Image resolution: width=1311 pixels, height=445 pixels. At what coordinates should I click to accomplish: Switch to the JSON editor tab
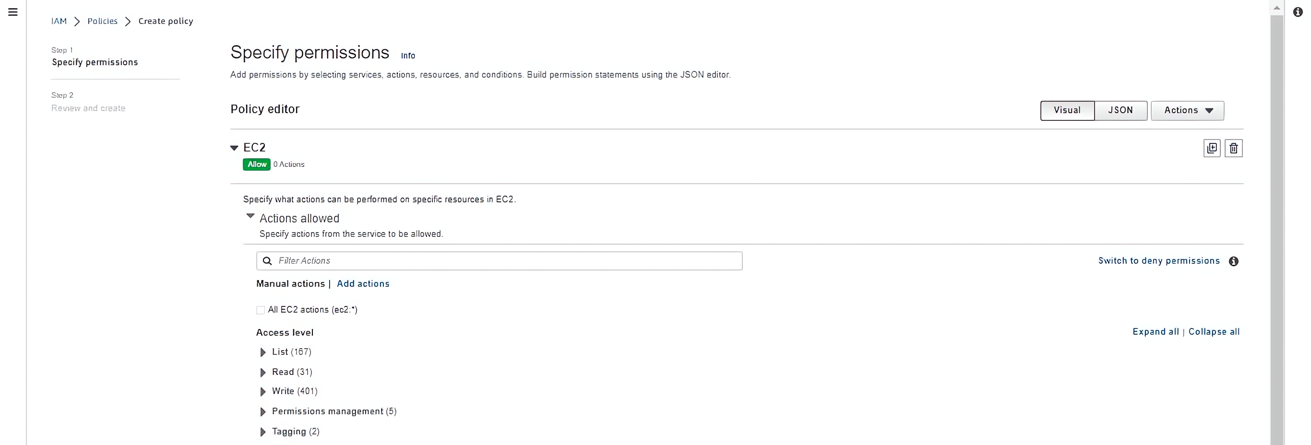(1120, 110)
